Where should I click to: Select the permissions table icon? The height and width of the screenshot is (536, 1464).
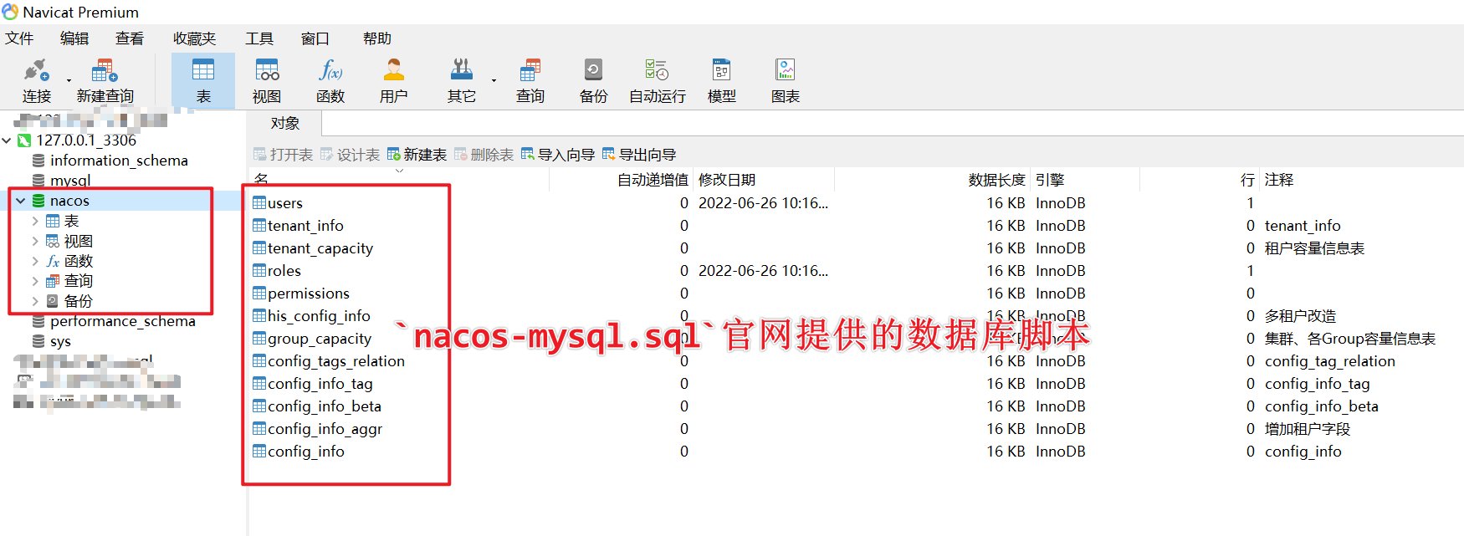259,294
